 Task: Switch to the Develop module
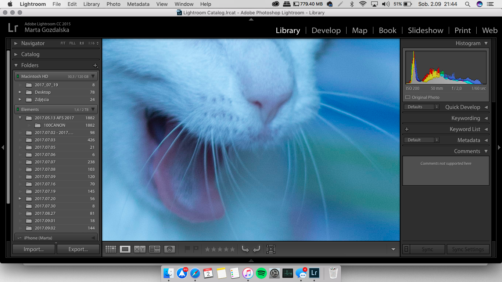pyautogui.click(x=326, y=30)
